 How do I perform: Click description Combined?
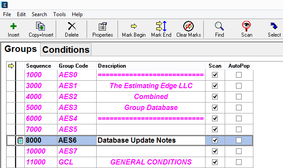(x=151, y=97)
